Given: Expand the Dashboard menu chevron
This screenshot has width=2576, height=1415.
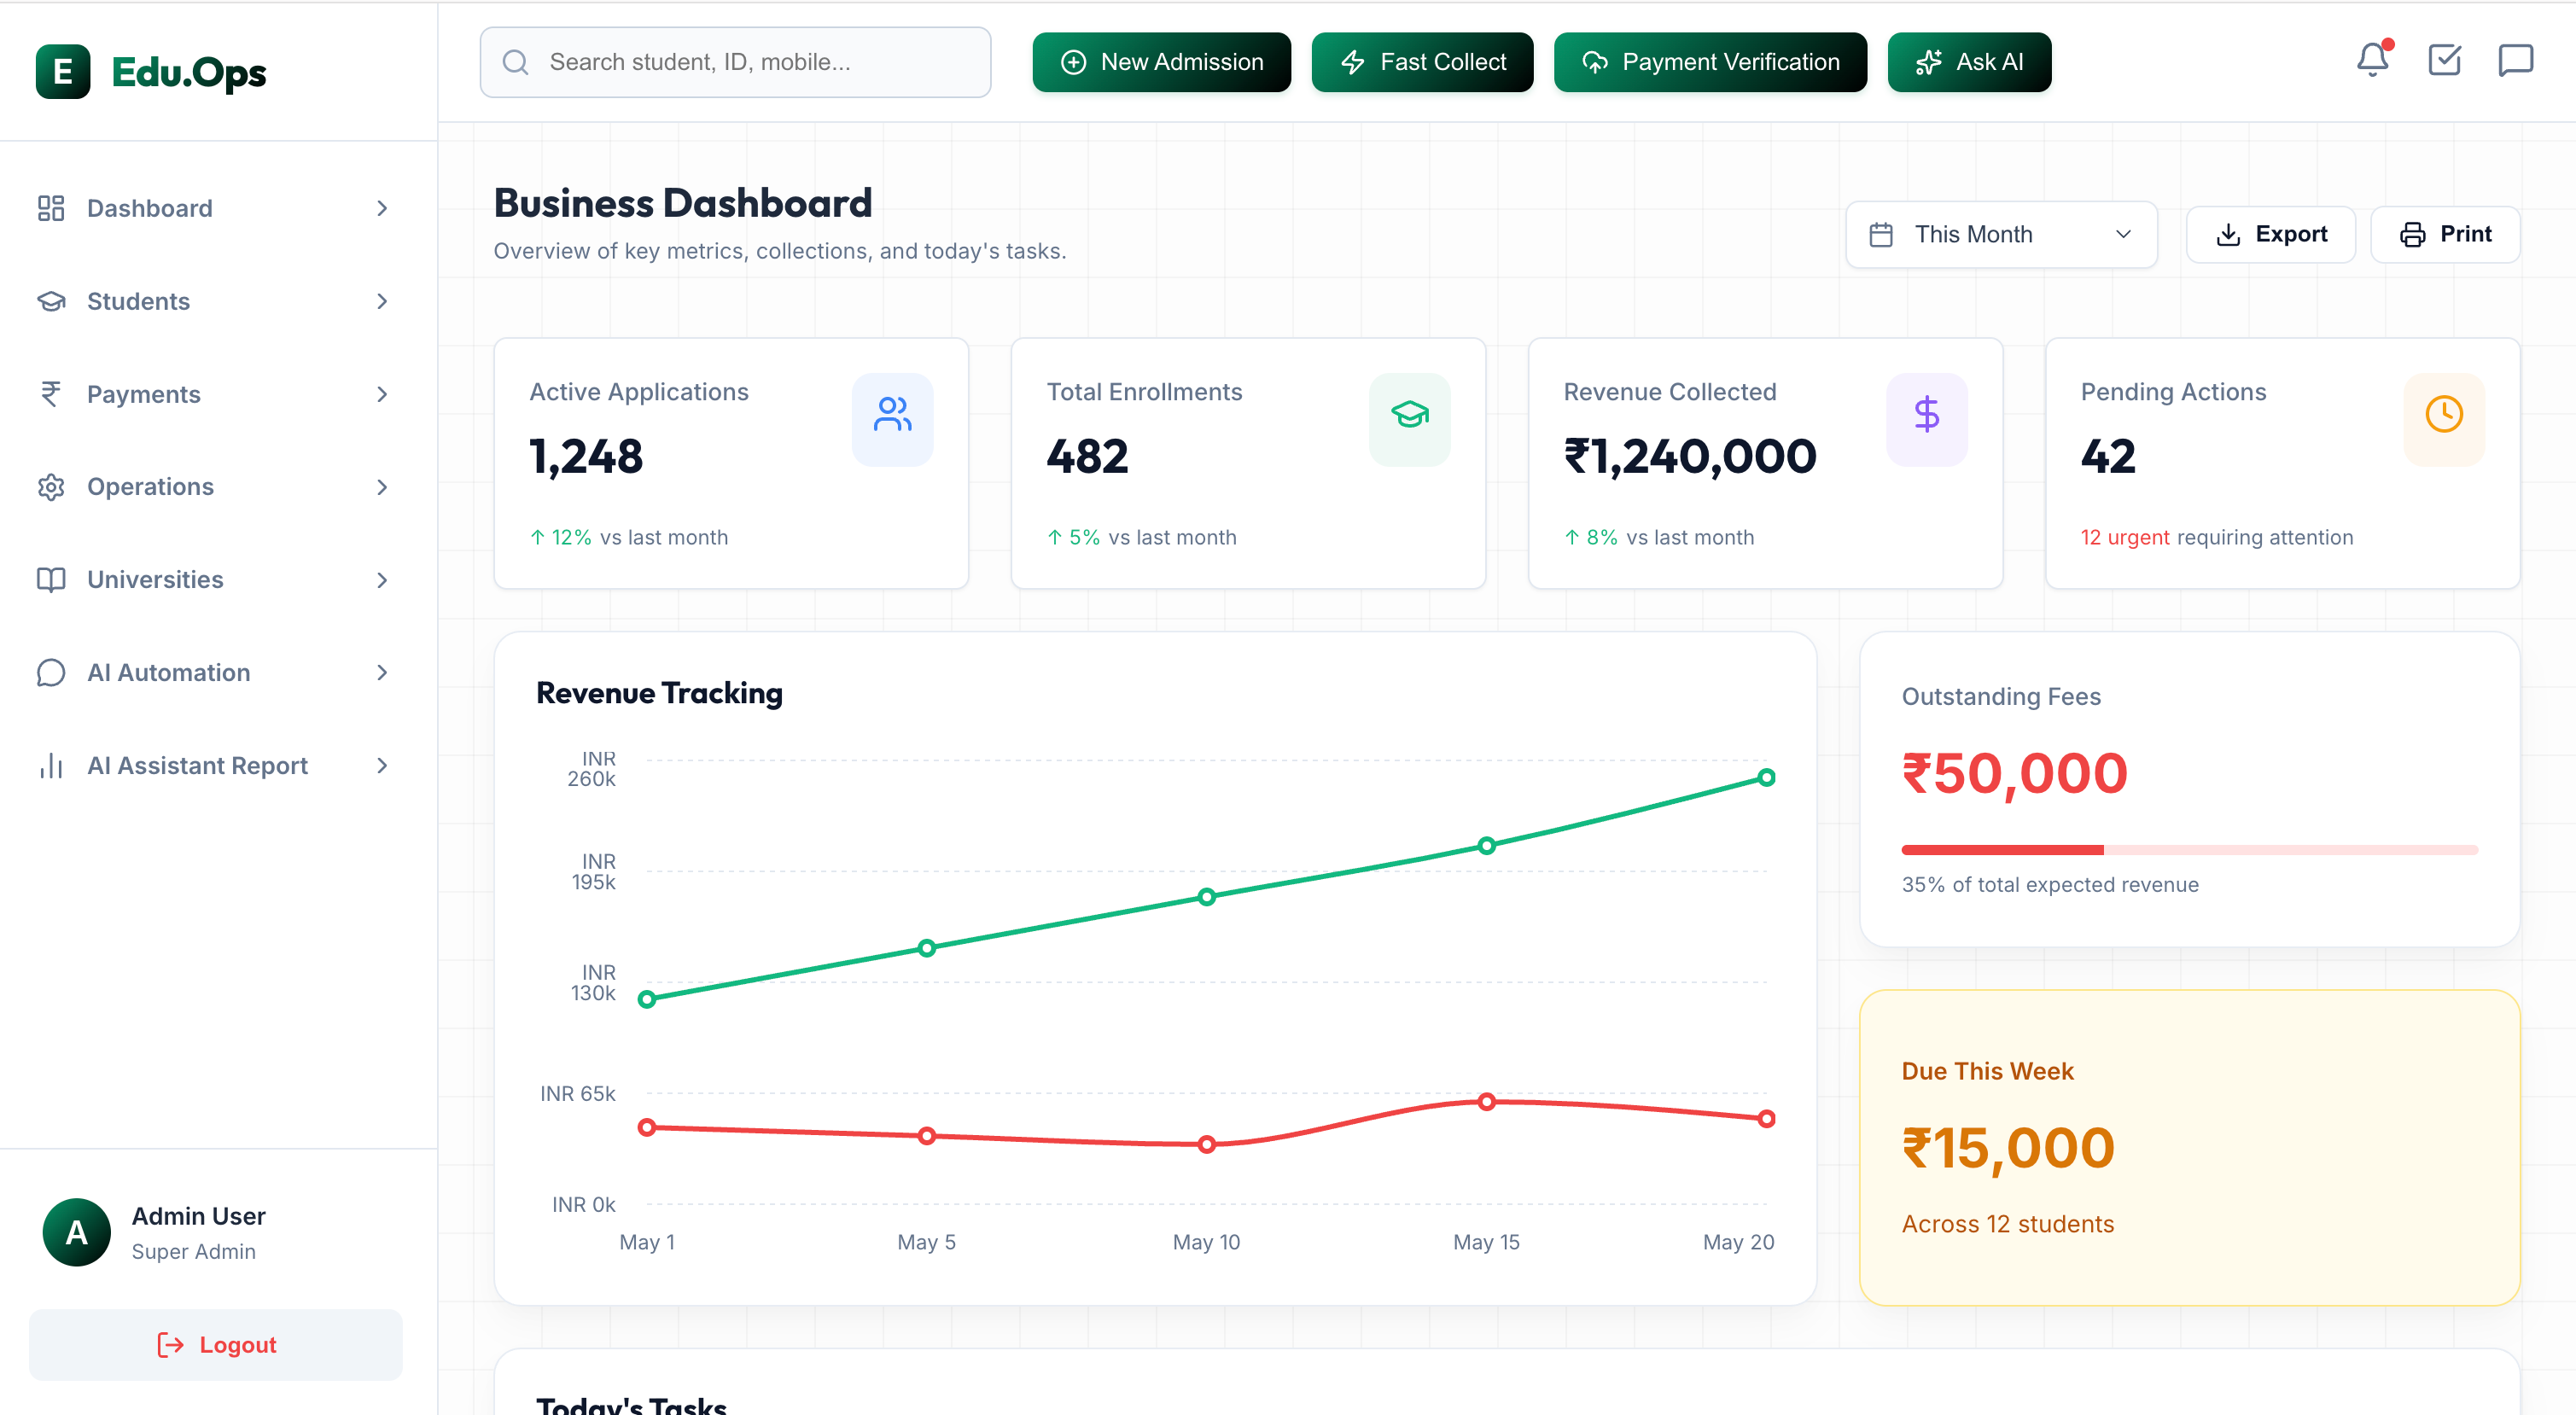Looking at the screenshot, I should tap(382, 208).
